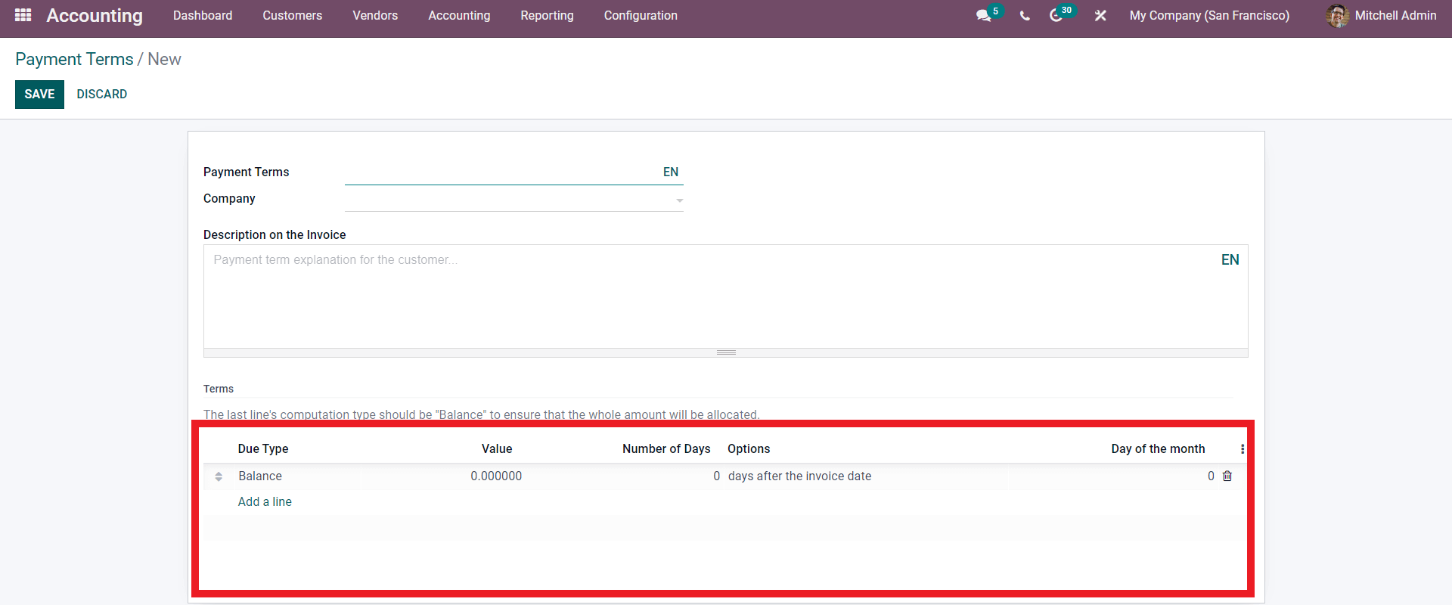
Task: Click the 0.000000 value cell
Action: (496, 476)
